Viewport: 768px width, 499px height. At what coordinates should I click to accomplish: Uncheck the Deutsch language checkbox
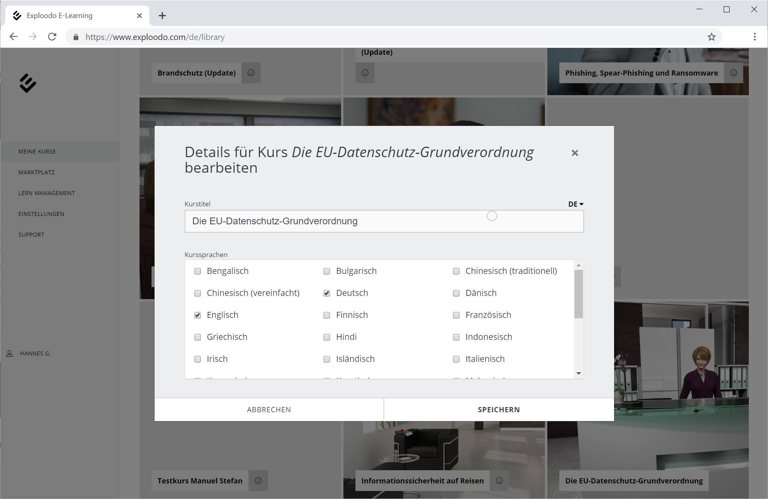tap(327, 293)
